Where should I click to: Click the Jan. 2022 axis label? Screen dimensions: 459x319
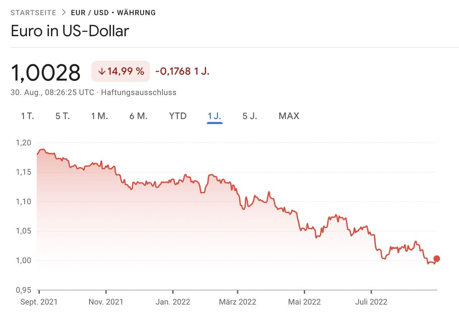coord(173,302)
